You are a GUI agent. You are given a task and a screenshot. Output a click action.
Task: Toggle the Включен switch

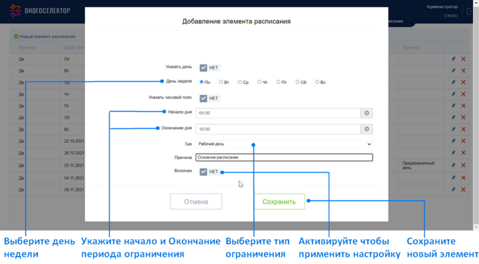[x=210, y=172]
